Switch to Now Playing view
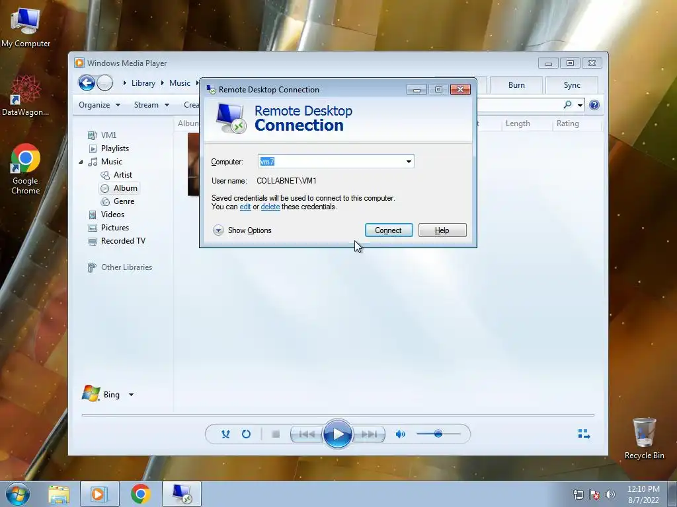677x507 pixels. click(584, 434)
